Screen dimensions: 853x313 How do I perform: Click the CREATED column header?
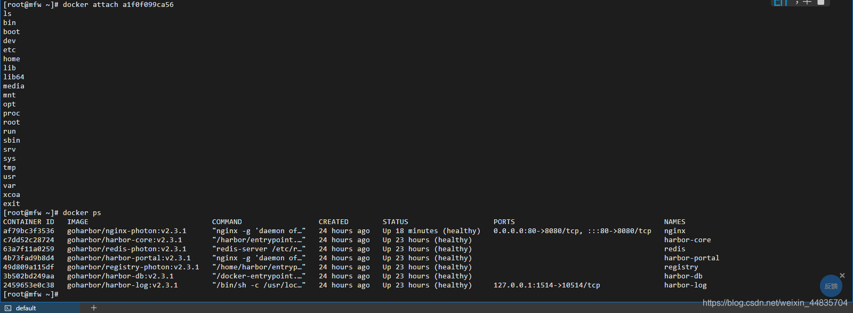tap(334, 222)
